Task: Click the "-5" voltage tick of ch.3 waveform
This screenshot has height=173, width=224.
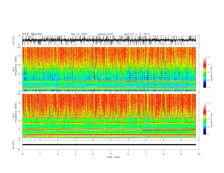Action: tap(19, 150)
